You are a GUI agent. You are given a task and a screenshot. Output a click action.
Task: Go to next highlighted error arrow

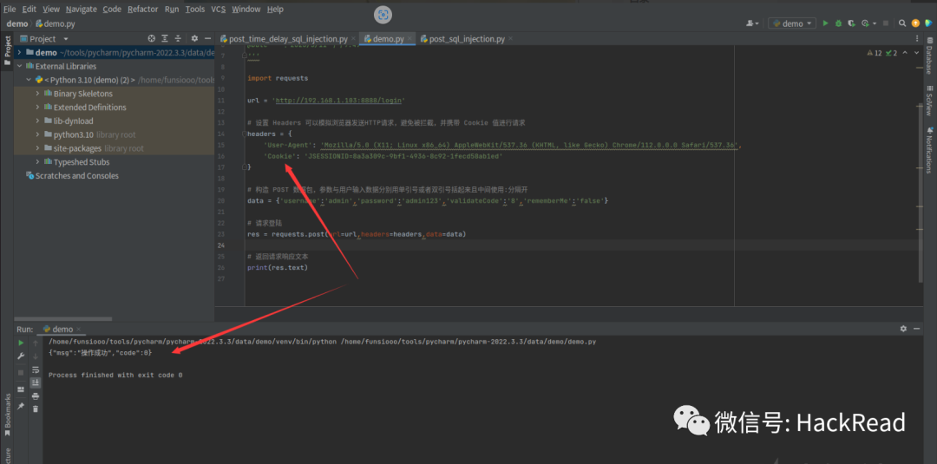click(917, 53)
